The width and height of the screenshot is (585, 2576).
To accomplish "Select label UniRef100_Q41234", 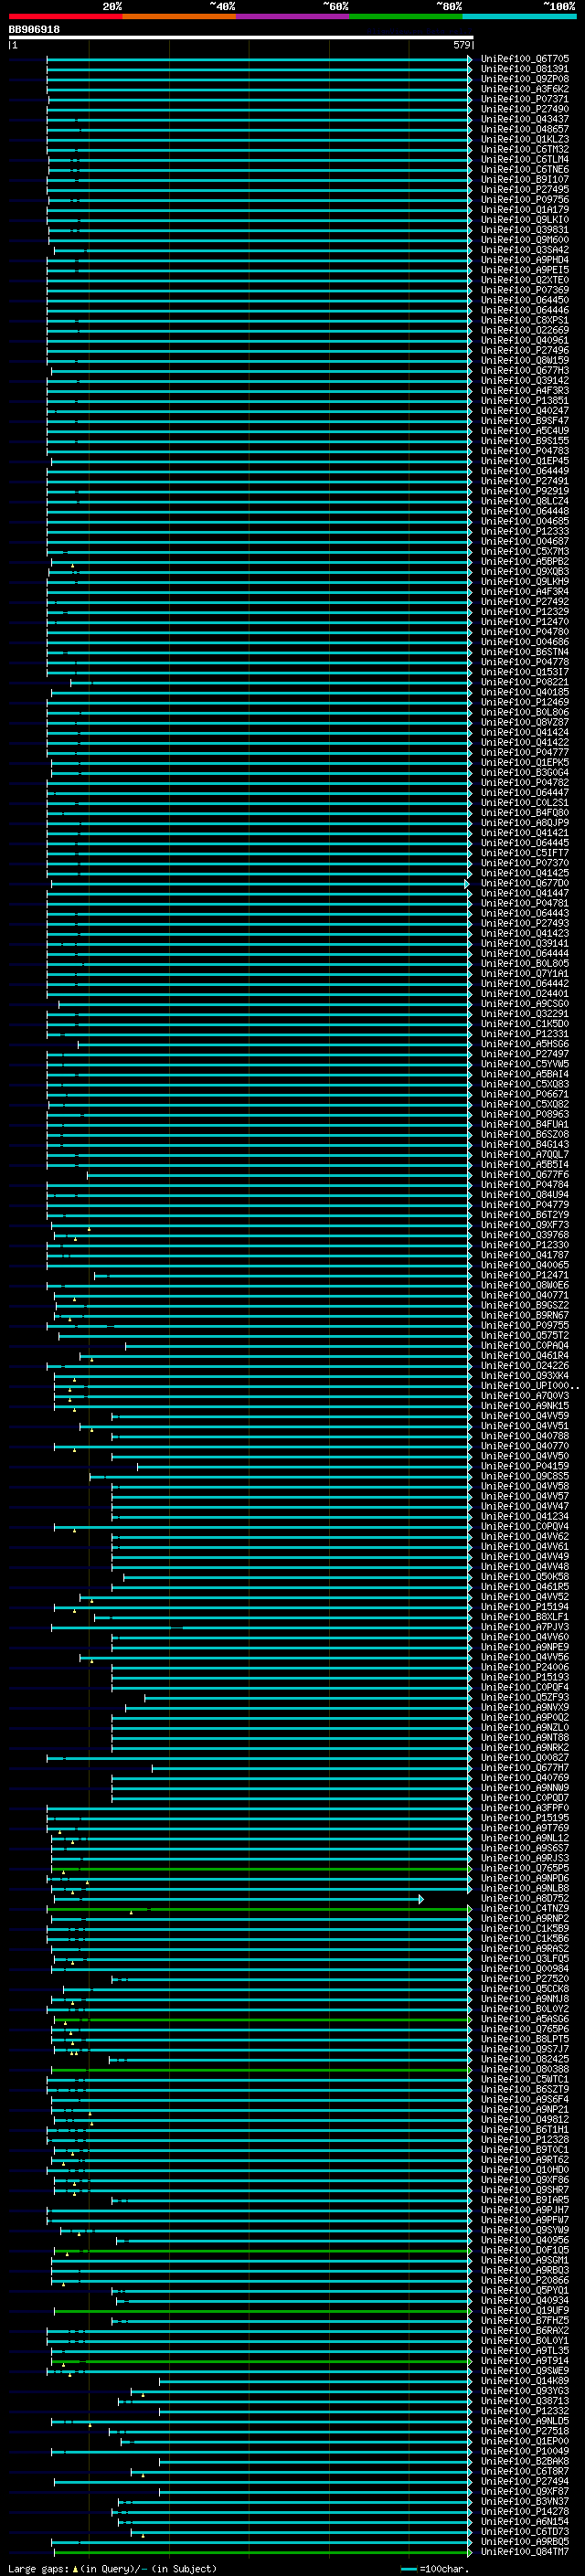I will (525, 1517).
